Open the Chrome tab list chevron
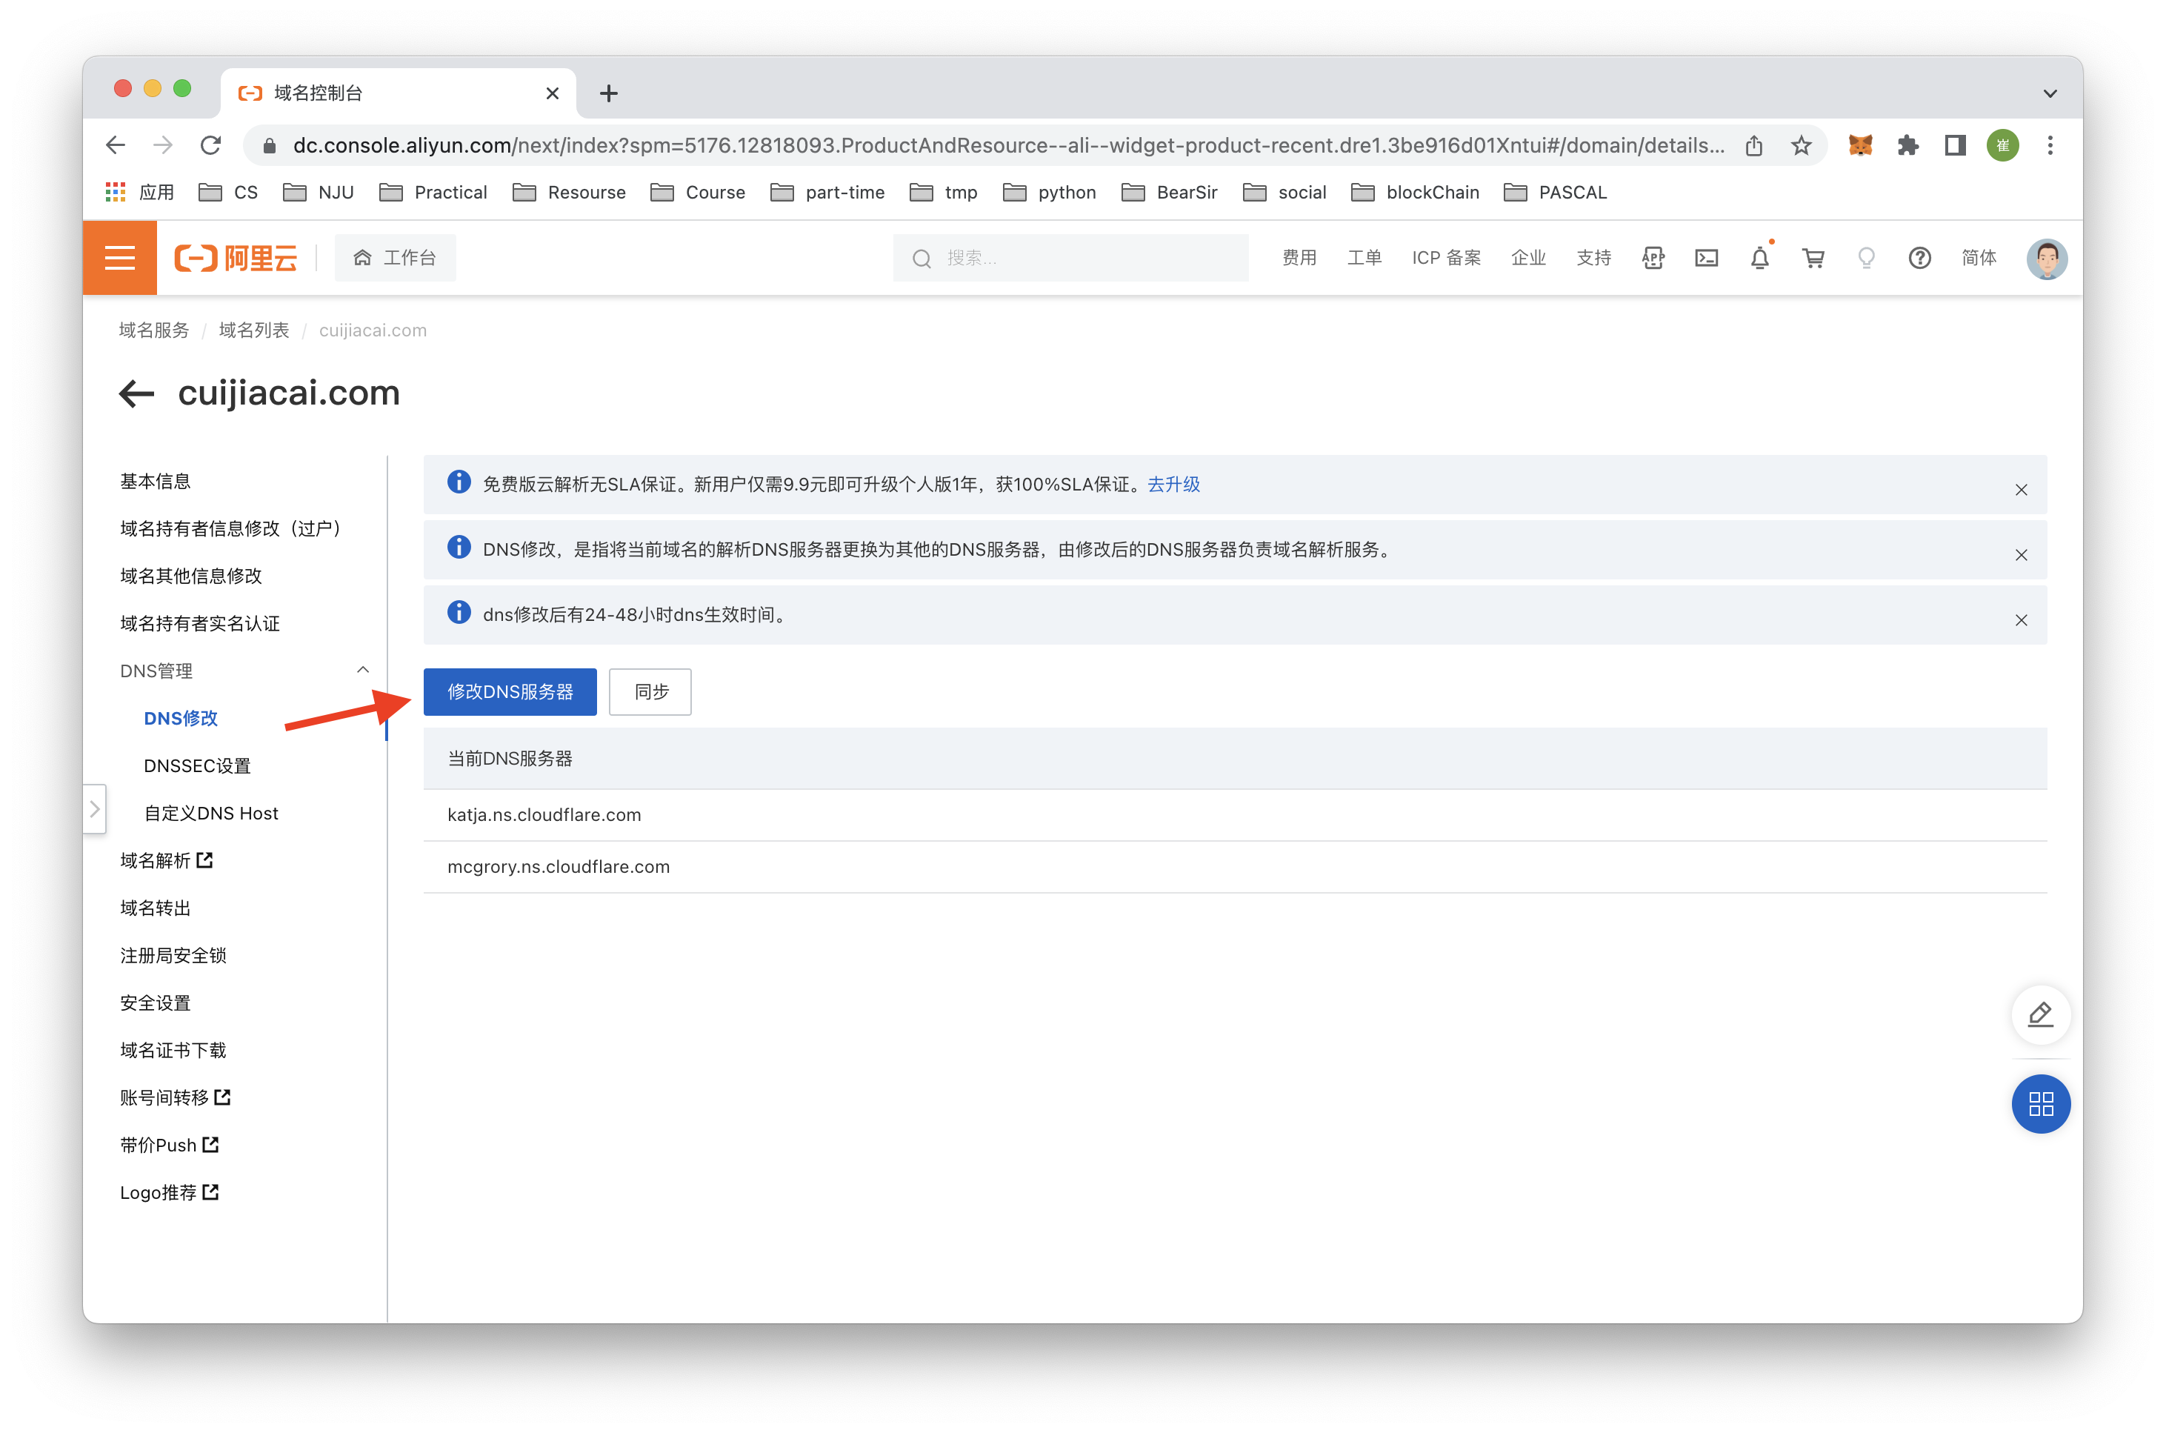2166x1433 pixels. click(2049, 93)
